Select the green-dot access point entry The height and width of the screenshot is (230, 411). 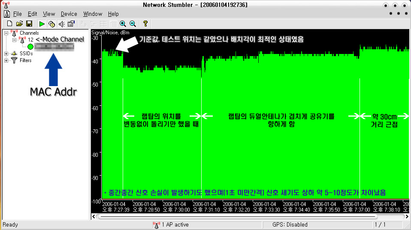pos(54,47)
